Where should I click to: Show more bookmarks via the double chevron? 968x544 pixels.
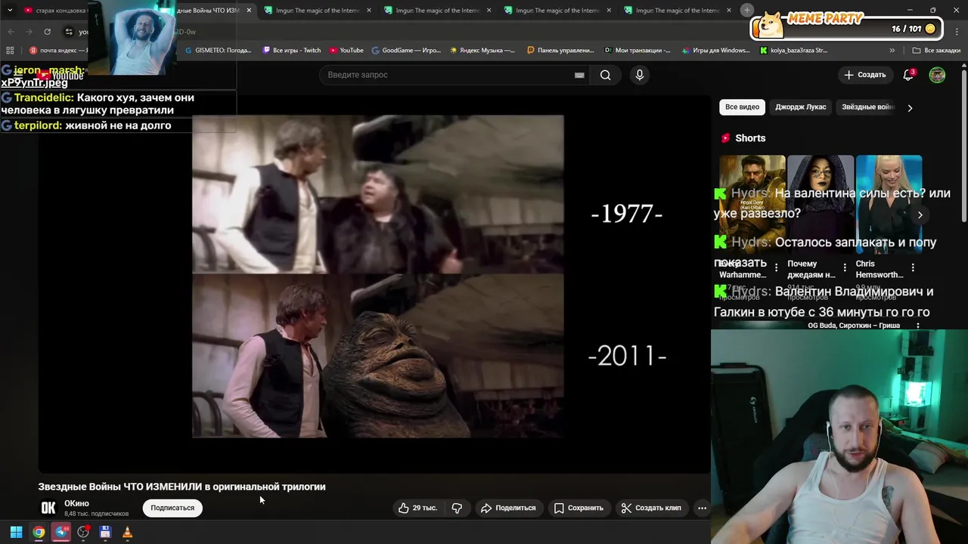tap(892, 51)
